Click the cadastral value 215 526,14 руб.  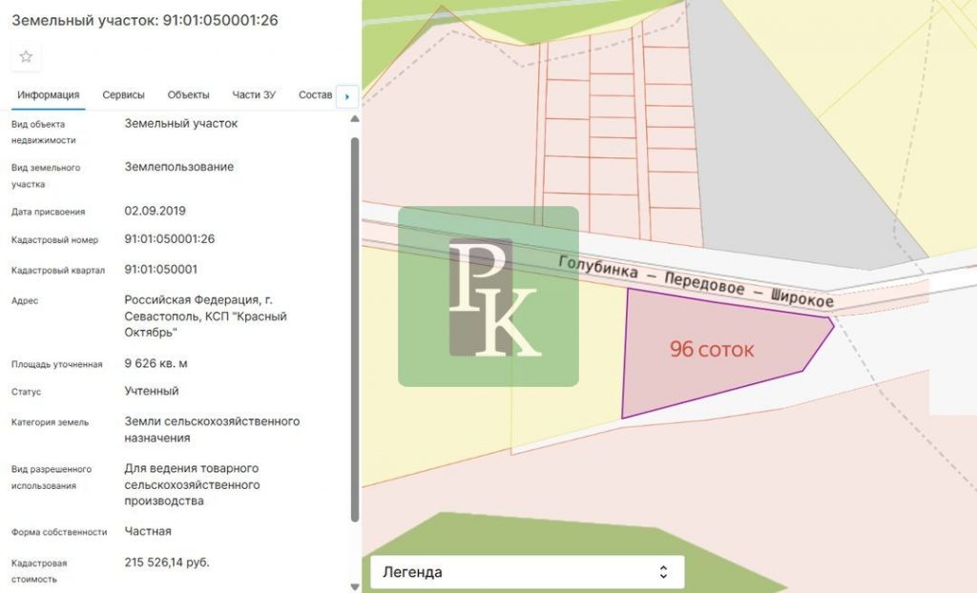pos(167,562)
